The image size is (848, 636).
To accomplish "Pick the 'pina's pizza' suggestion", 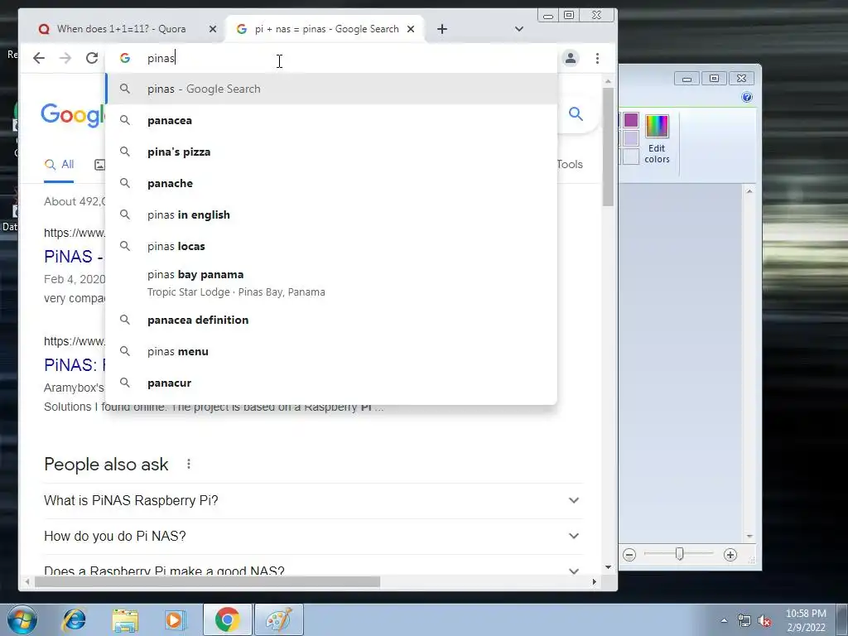I will (331, 152).
